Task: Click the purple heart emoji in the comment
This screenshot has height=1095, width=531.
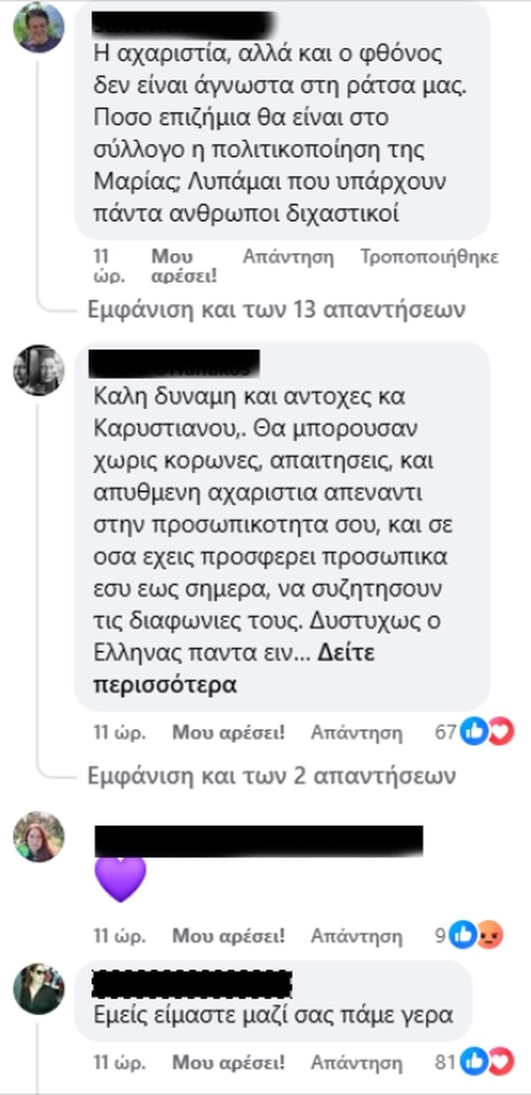Action: point(121,877)
